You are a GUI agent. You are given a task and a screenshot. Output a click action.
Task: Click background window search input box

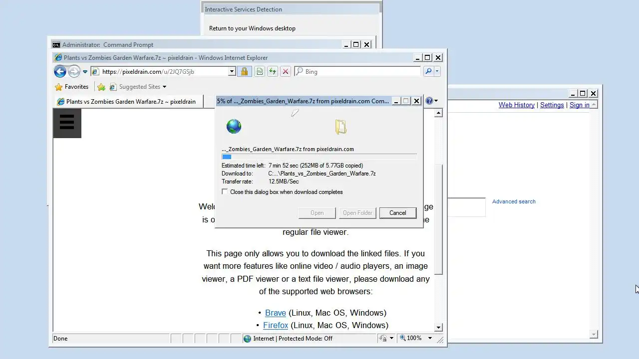click(466, 207)
